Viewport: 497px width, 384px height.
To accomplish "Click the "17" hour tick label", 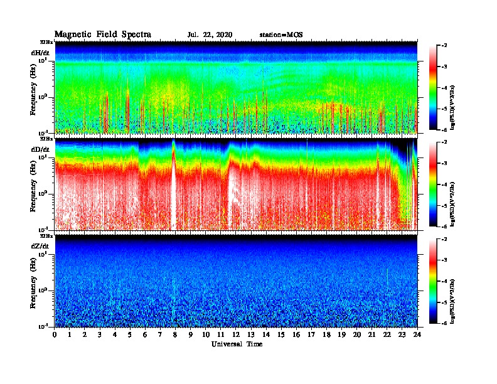I will tap(312, 335).
